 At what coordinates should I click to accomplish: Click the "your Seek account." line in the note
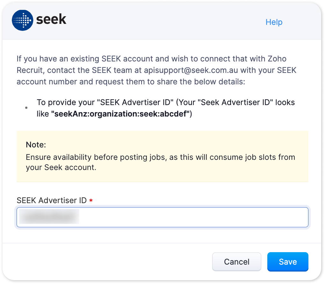(x=61, y=167)
